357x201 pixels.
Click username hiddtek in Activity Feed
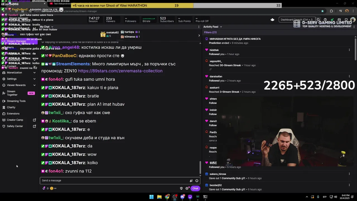click(214, 50)
